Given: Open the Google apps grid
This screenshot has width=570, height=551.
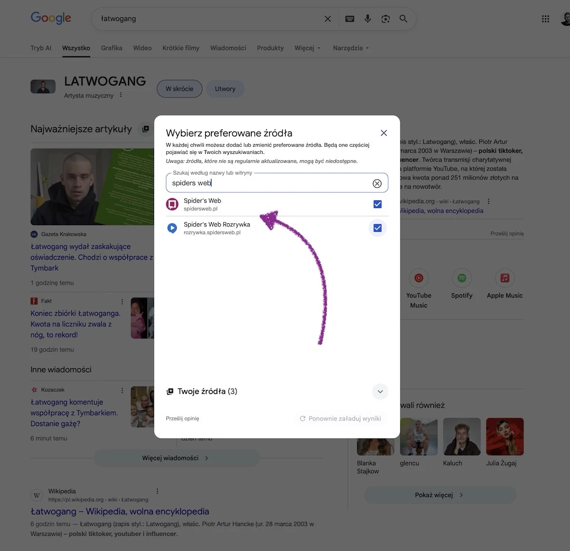Looking at the screenshot, I should pyautogui.click(x=545, y=19).
